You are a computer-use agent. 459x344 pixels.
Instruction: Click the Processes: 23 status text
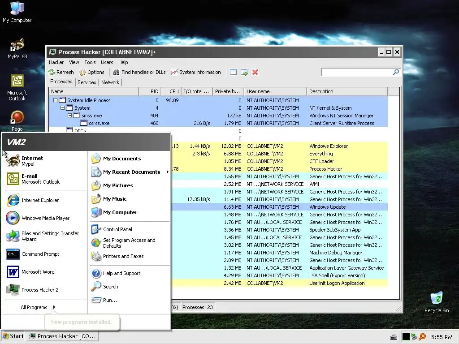[x=198, y=307]
